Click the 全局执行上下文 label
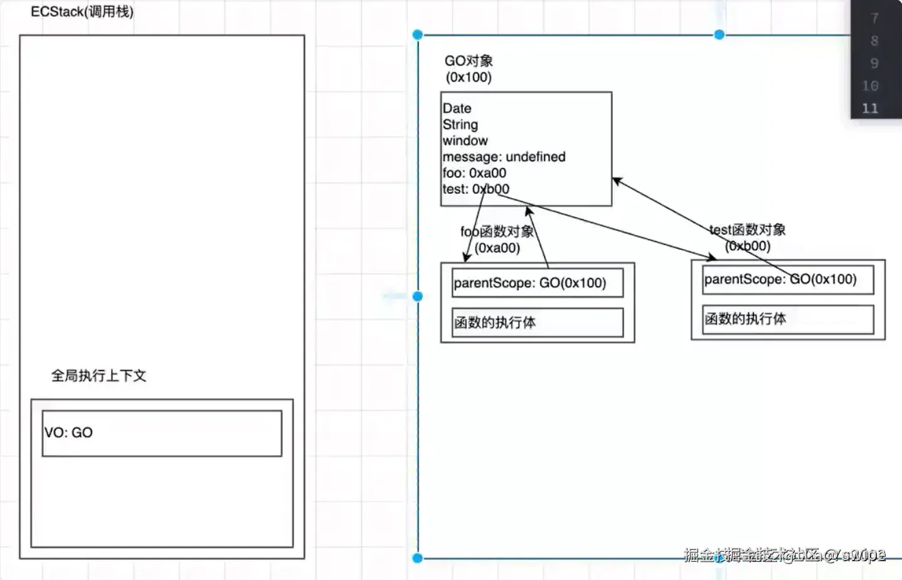Image resolution: width=902 pixels, height=580 pixels. click(x=98, y=376)
